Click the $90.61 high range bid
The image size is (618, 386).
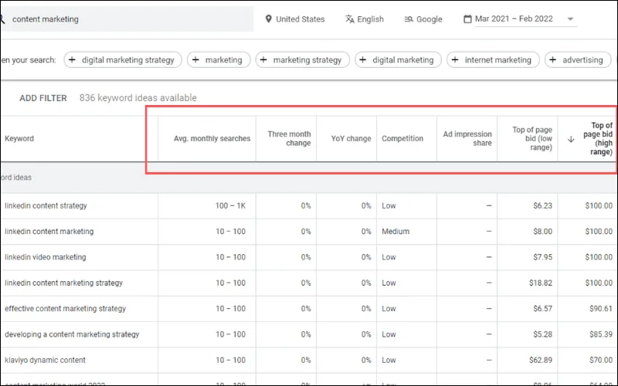tap(601, 308)
